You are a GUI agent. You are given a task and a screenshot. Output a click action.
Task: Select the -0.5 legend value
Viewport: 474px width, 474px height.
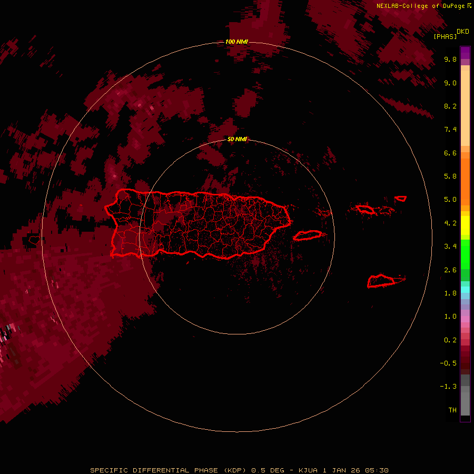pyautogui.click(x=448, y=363)
